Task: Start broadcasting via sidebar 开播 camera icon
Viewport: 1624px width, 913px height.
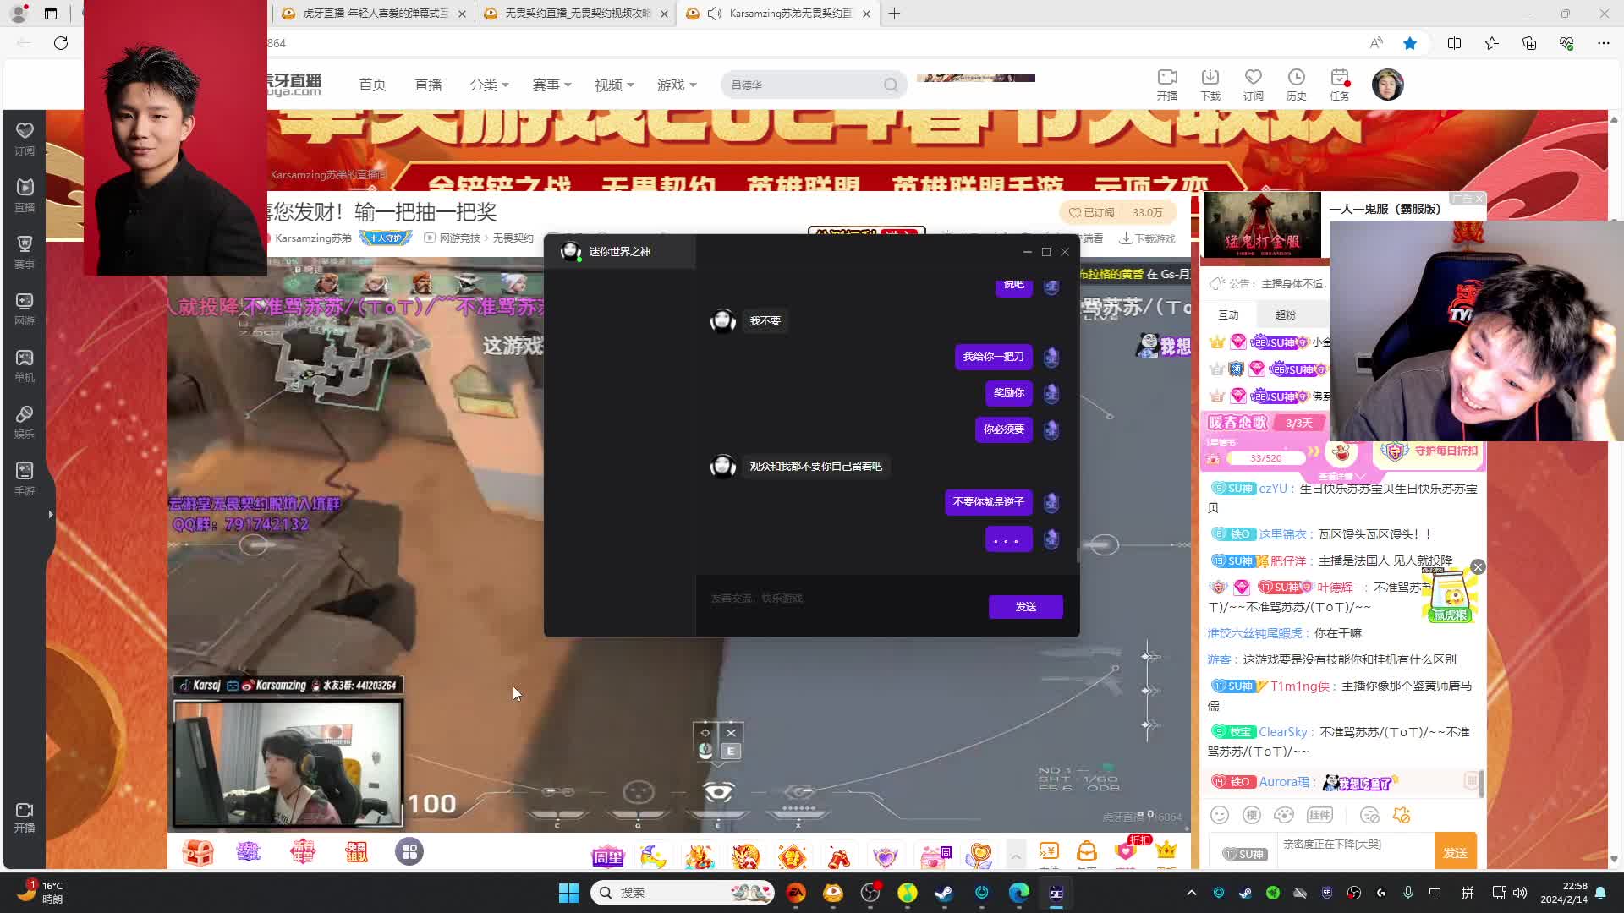Action: (25, 817)
